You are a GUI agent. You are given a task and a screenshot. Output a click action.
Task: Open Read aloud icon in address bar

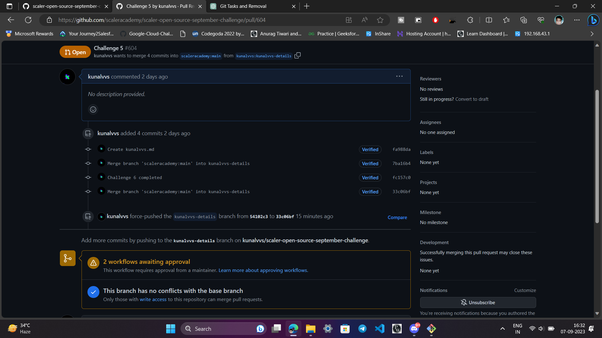click(x=364, y=20)
